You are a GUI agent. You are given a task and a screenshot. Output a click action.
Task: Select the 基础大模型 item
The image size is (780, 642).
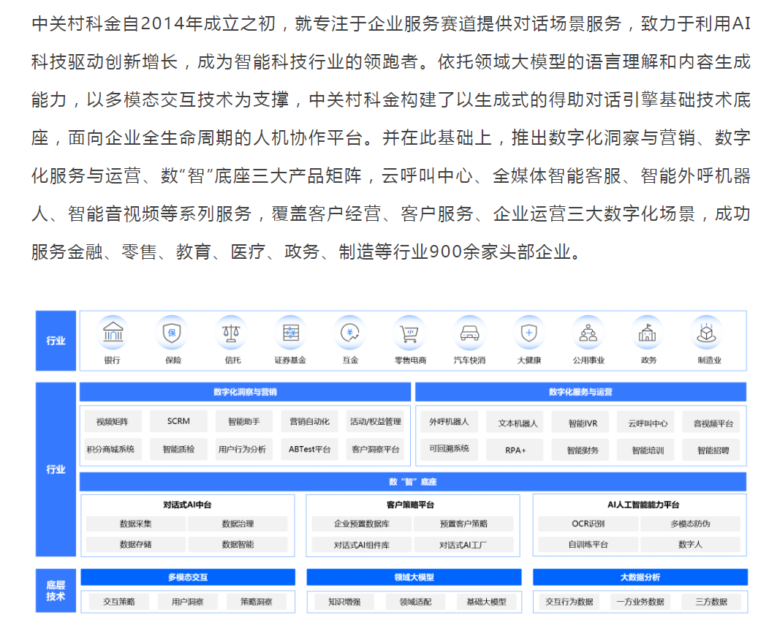486,602
